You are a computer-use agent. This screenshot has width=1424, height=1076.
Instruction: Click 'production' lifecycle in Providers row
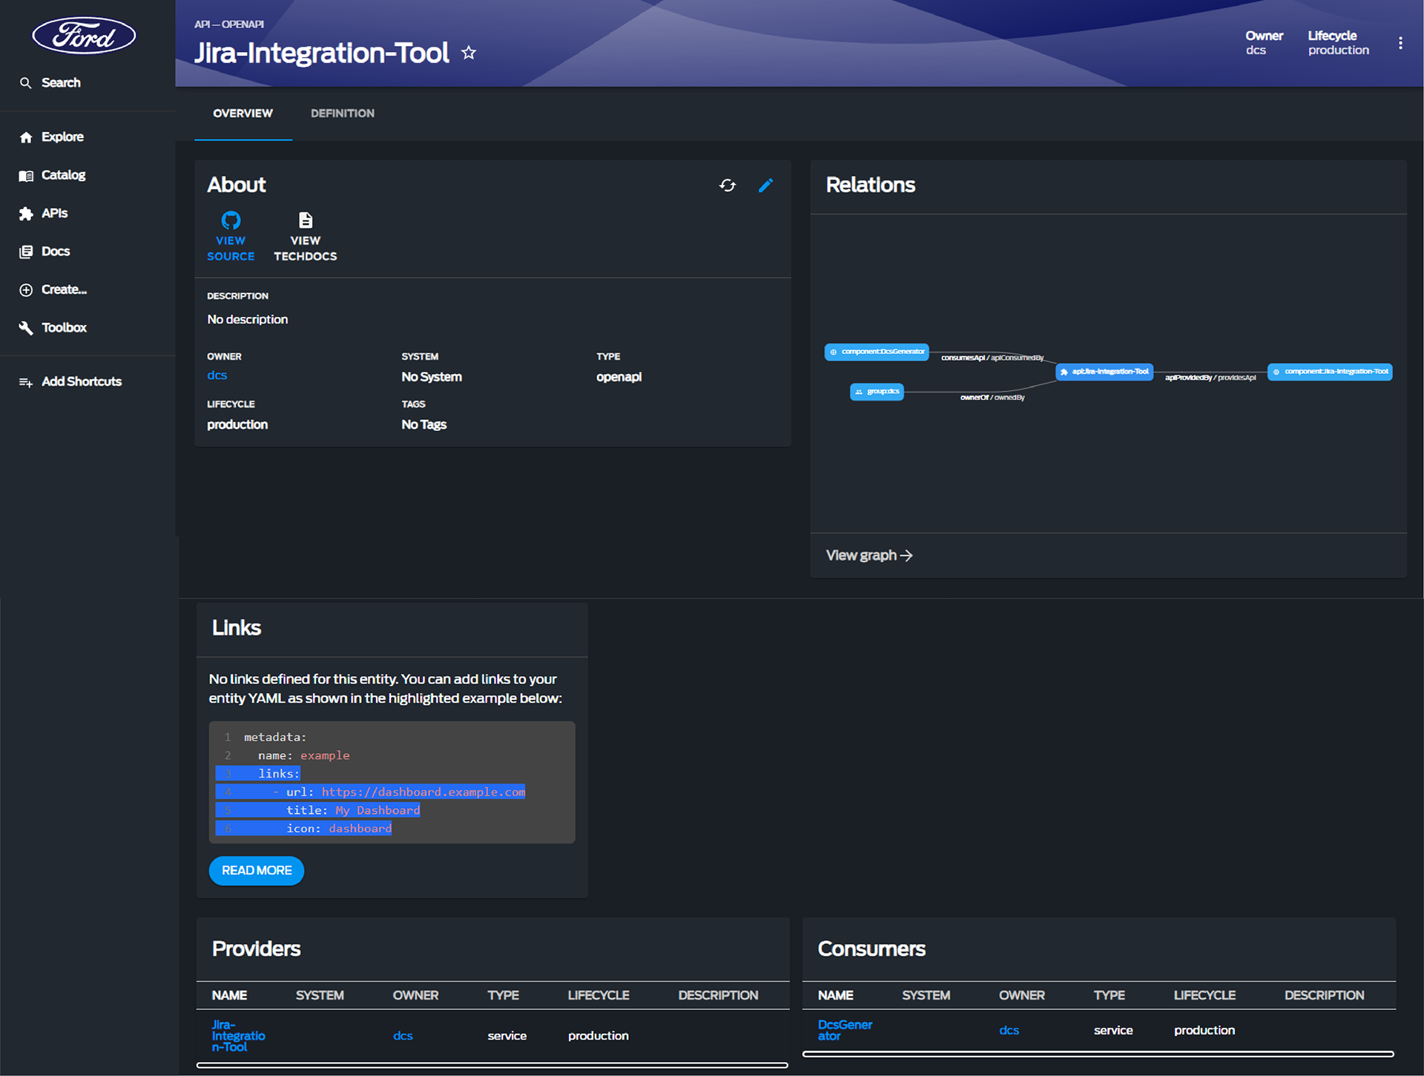pyautogui.click(x=599, y=1036)
